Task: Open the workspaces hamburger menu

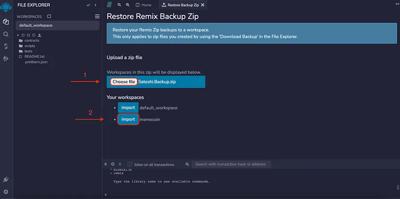Action: [97, 16]
